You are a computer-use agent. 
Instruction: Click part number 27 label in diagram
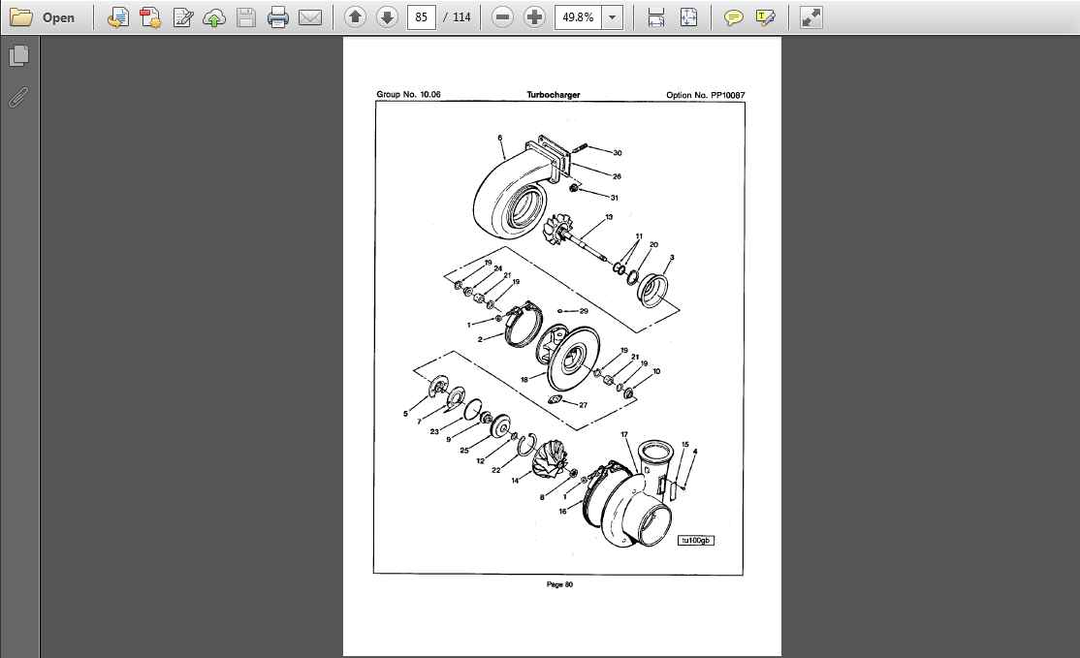point(583,405)
